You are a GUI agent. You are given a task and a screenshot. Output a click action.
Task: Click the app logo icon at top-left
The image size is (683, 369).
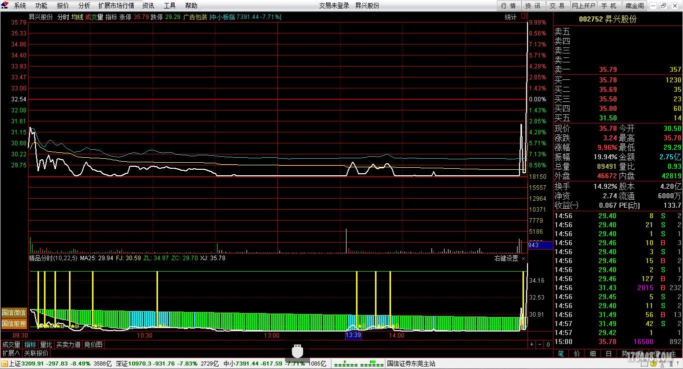(x=4, y=5)
